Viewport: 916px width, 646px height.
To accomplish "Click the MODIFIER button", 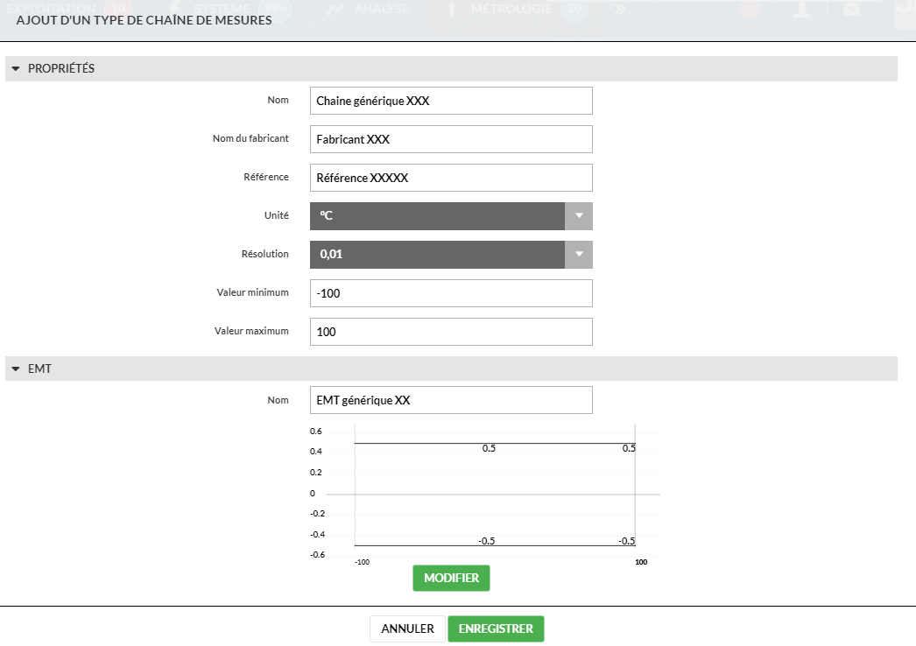I will click(451, 579).
